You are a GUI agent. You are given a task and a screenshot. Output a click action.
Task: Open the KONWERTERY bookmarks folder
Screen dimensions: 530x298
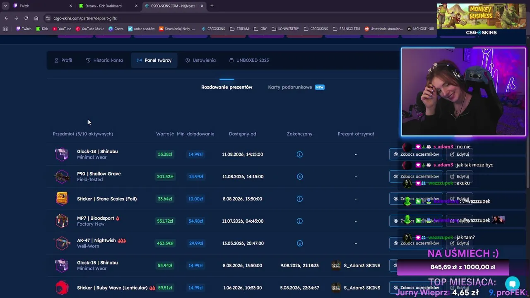285,29
